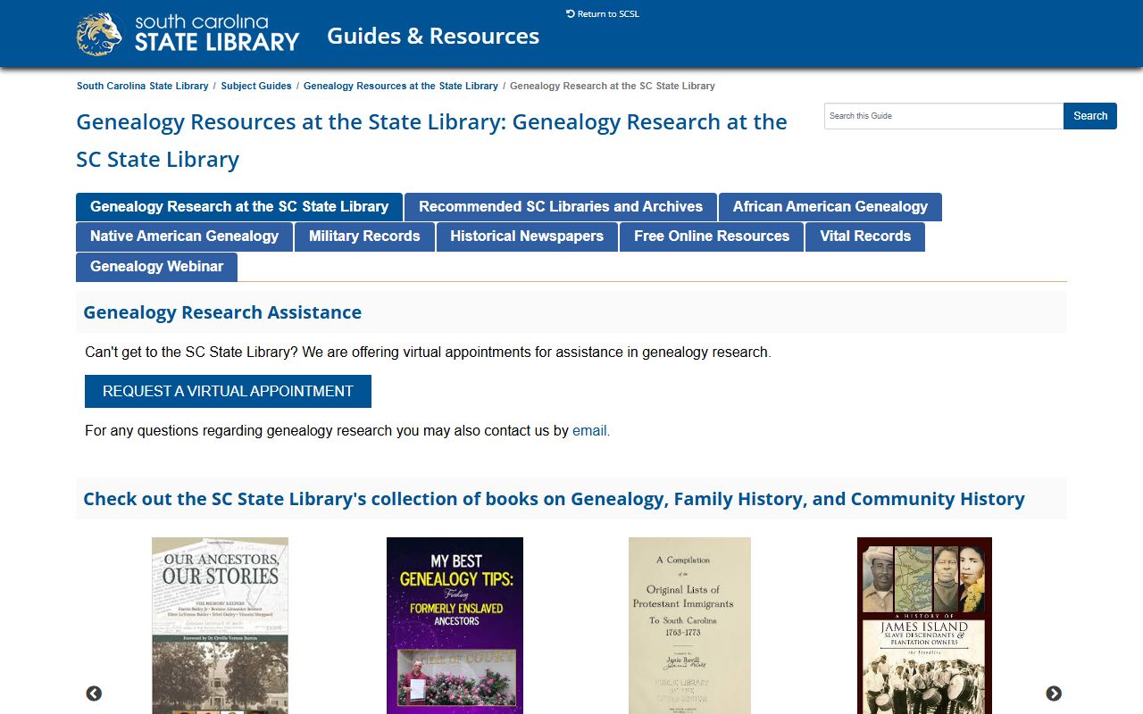1143x714 pixels.
Task: Go to Historical Newspapers tab
Action: (x=527, y=237)
